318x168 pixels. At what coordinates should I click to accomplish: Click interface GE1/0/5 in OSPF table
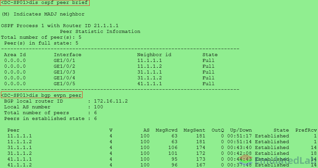tap(64, 84)
